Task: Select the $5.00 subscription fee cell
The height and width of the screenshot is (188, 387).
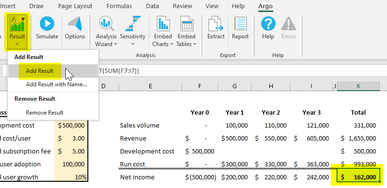Action: (x=71, y=151)
